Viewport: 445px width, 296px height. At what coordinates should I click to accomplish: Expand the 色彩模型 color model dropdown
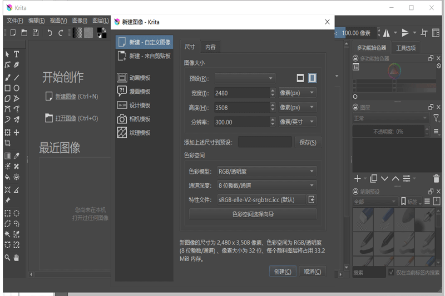pyautogui.click(x=266, y=172)
